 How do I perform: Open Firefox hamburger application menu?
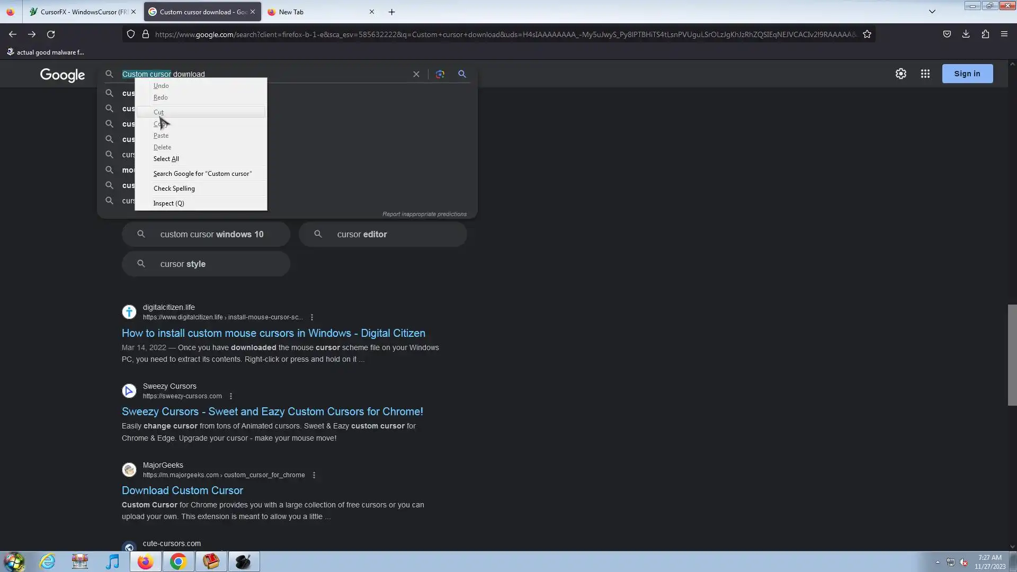tap(1004, 34)
